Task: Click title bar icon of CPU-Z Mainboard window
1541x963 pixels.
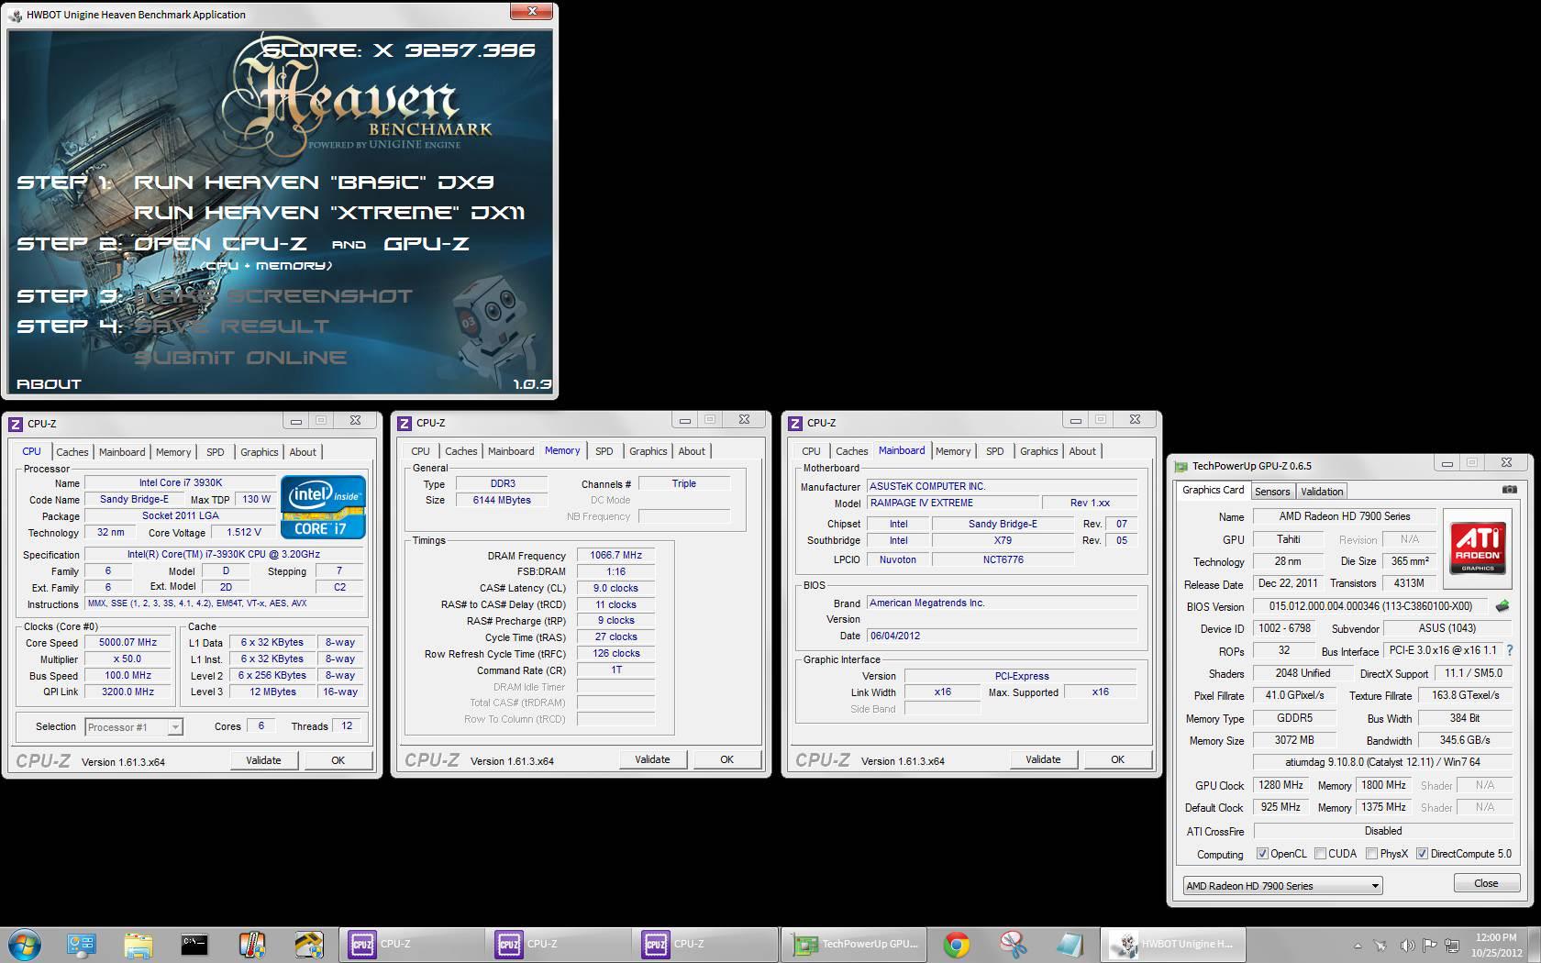Action: (794, 423)
